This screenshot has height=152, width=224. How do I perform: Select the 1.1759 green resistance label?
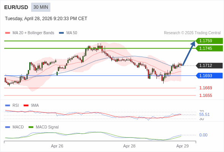pos(209,41)
